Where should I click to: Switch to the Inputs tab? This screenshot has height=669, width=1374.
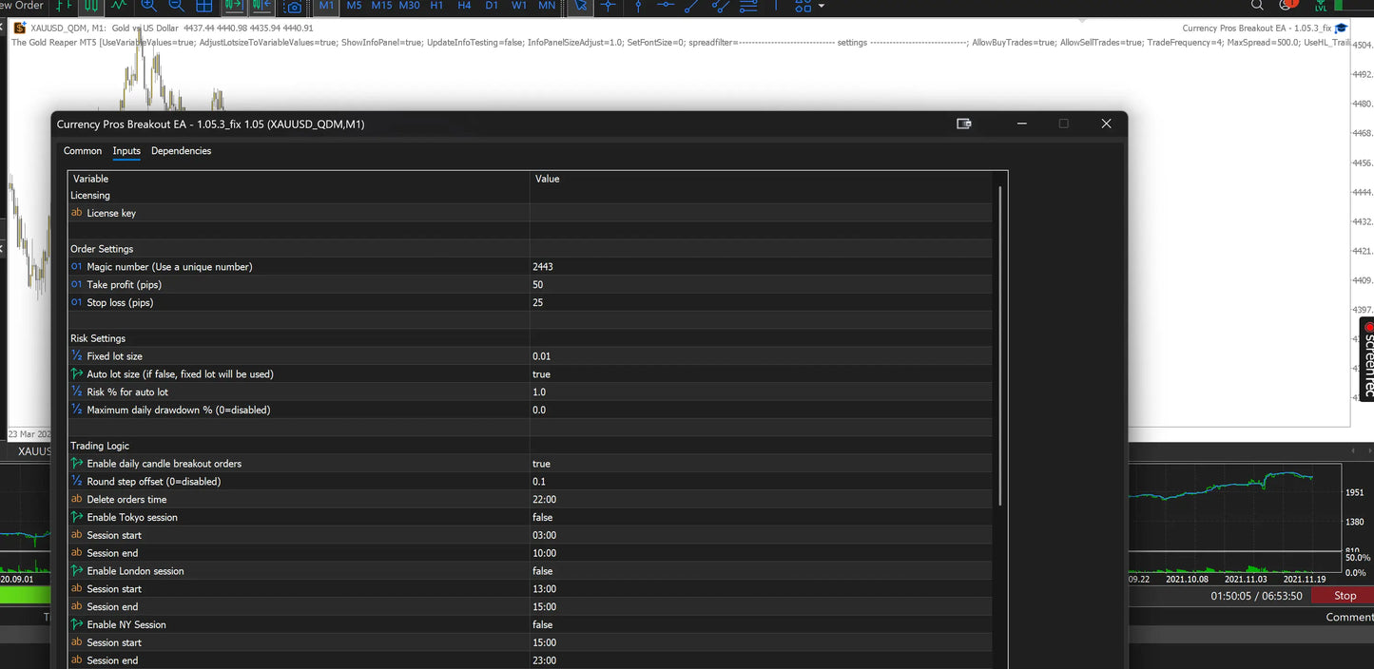pyautogui.click(x=126, y=151)
